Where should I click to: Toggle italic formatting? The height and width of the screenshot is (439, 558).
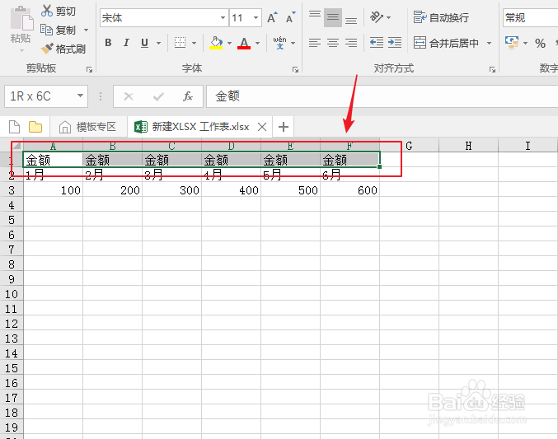pos(126,43)
